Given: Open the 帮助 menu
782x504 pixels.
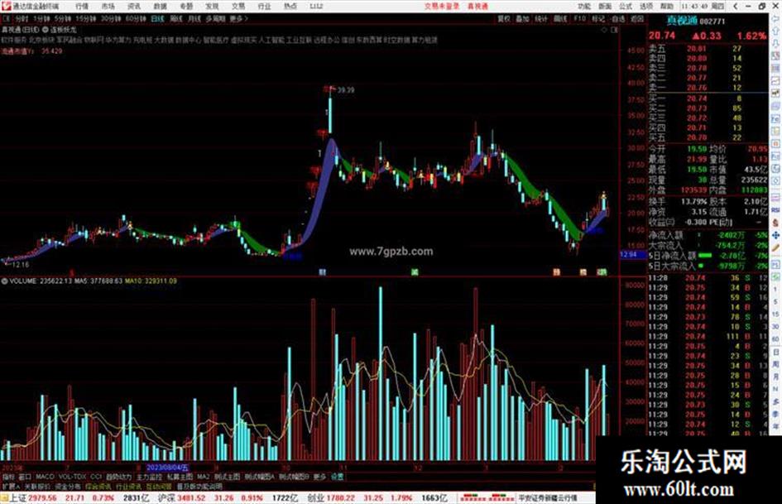Looking at the screenshot, I should (667, 6).
